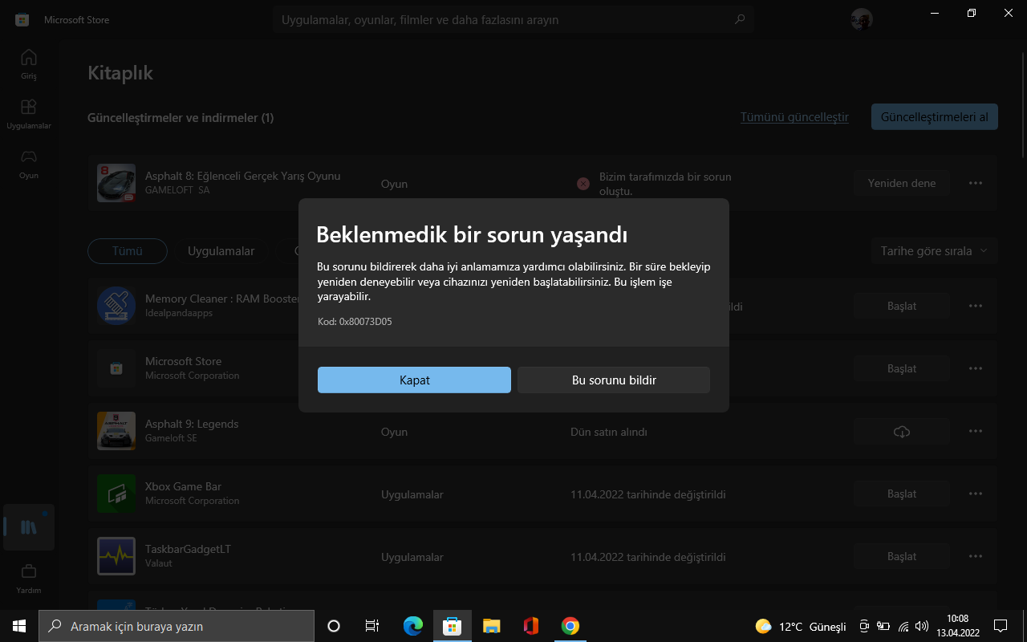The width and height of the screenshot is (1027, 642).
Task: Click Güncelleştirmeleri al button
Action: pyautogui.click(x=935, y=117)
